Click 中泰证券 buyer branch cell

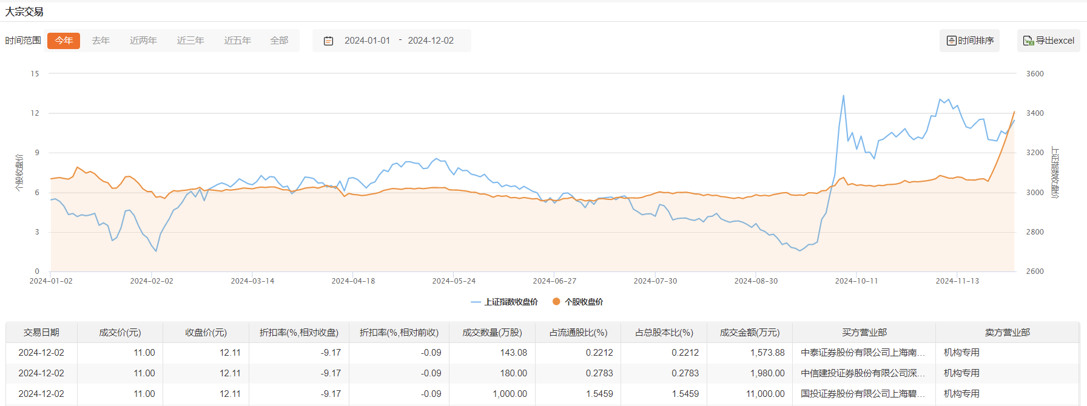(863, 353)
